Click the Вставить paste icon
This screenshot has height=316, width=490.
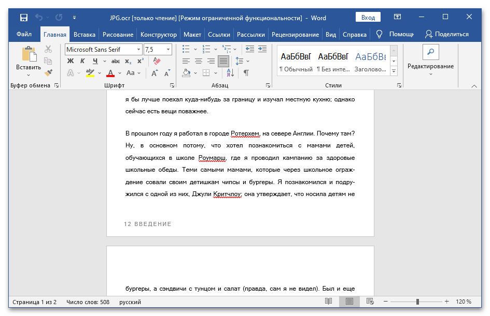(29, 54)
